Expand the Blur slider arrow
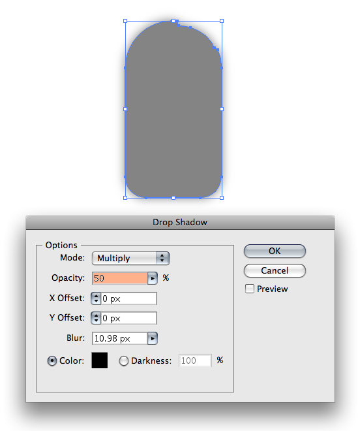 [153, 338]
